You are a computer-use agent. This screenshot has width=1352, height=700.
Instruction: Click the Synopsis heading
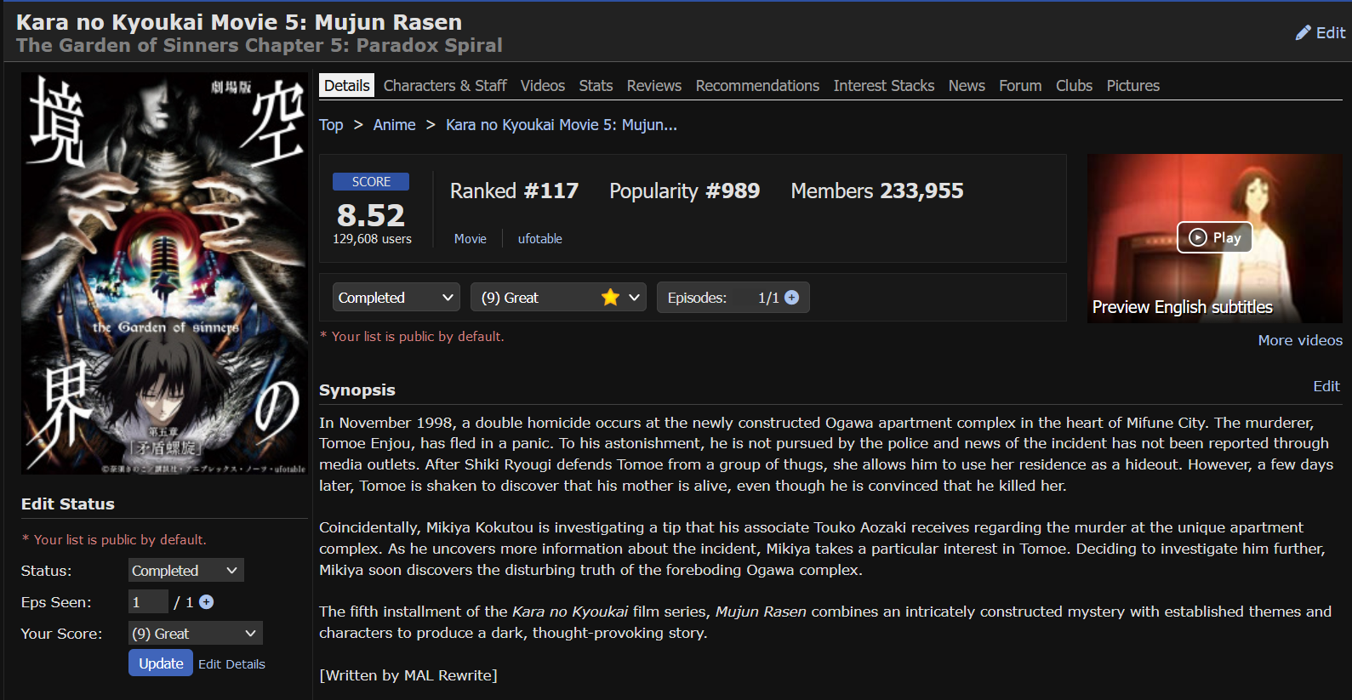point(357,390)
